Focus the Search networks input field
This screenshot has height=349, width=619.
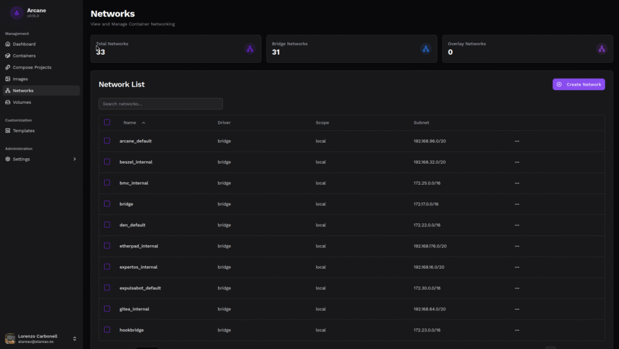160,104
